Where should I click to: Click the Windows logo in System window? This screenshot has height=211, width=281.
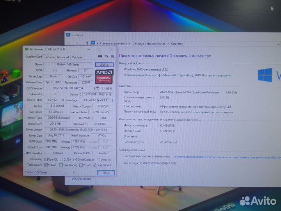click(265, 75)
